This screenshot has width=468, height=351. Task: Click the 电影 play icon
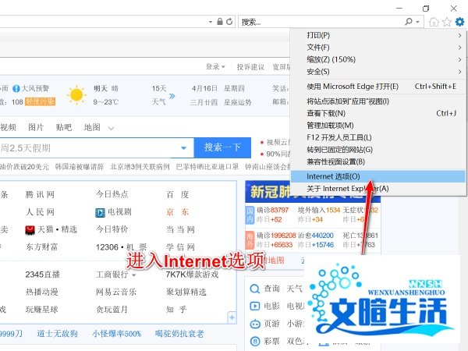point(254,307)
